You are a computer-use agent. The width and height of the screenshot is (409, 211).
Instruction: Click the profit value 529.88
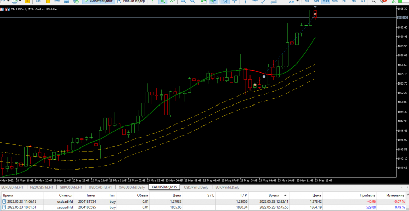(370, 207)
